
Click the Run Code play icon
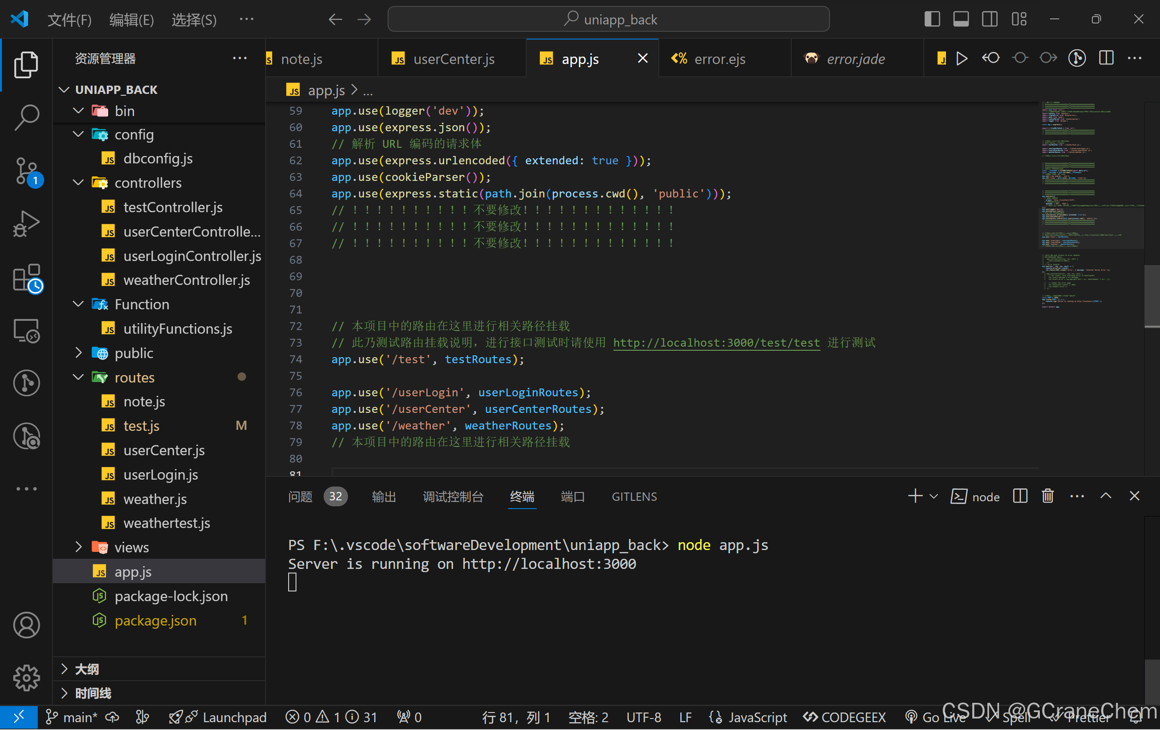[x=962, y=58]
